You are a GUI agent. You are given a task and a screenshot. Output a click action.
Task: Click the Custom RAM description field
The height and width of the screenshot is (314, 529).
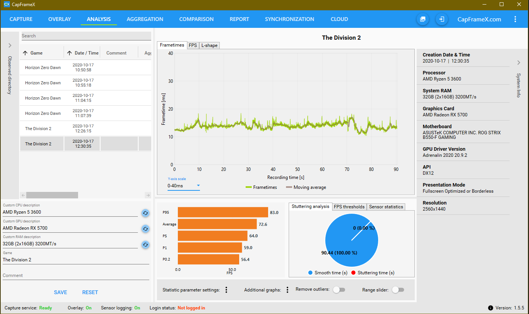70,244
